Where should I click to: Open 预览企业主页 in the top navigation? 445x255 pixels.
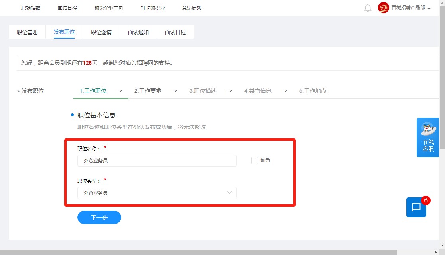109,8
